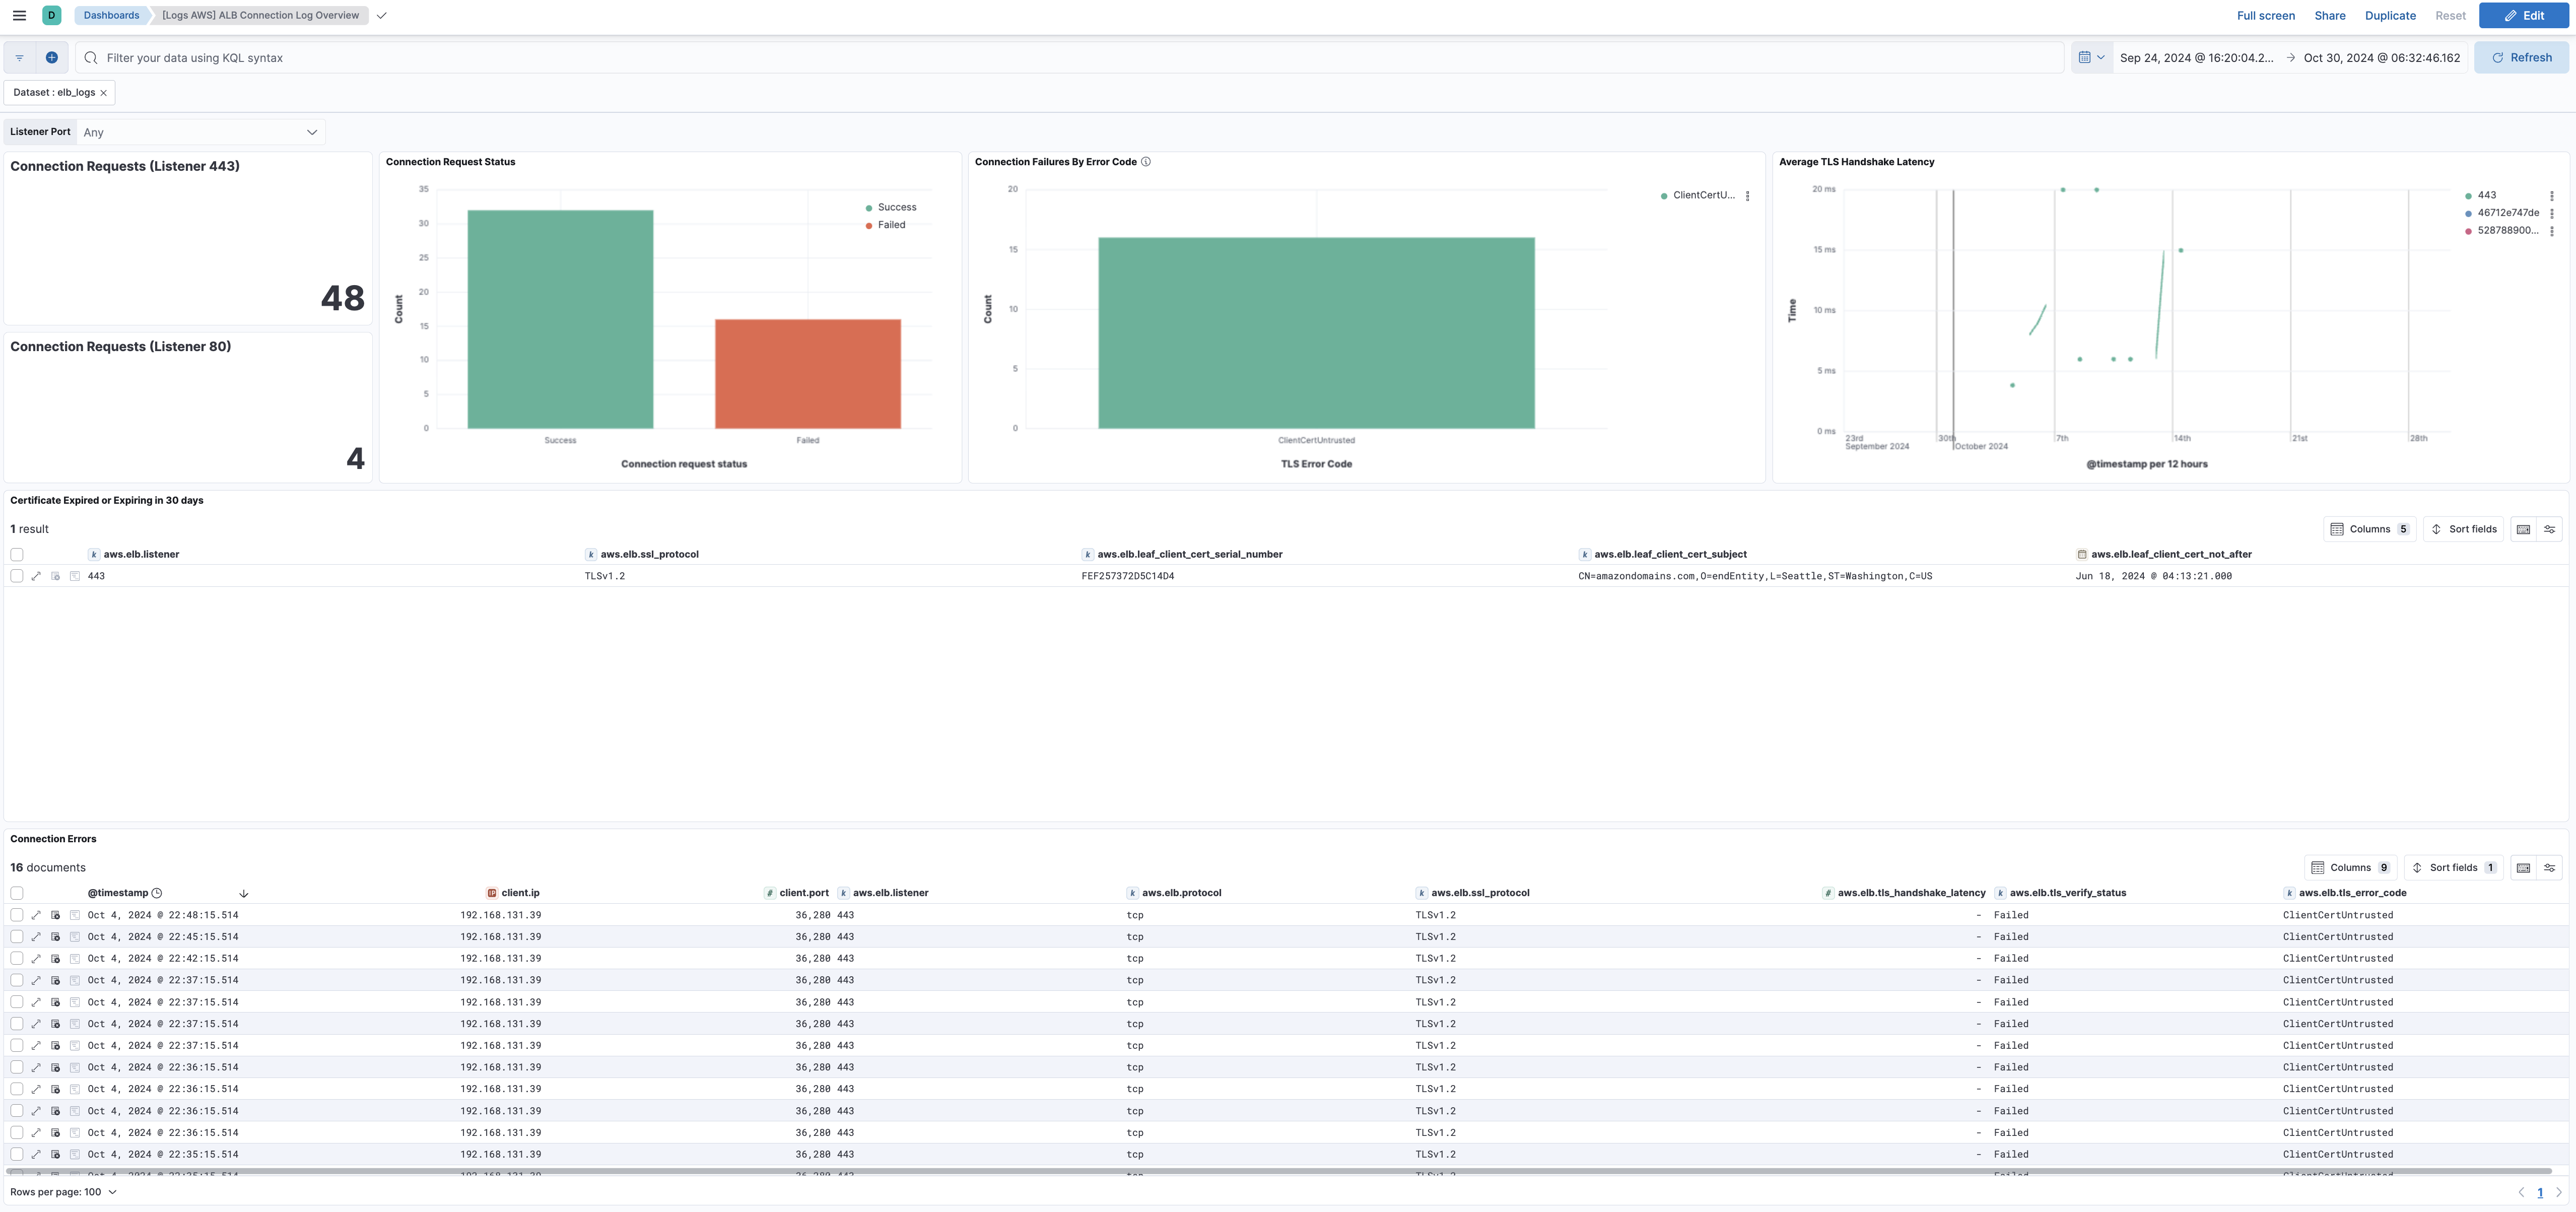Navigate to Dashboards breadcrumb
The image size is (2576, 1212).
coord(110,15)
